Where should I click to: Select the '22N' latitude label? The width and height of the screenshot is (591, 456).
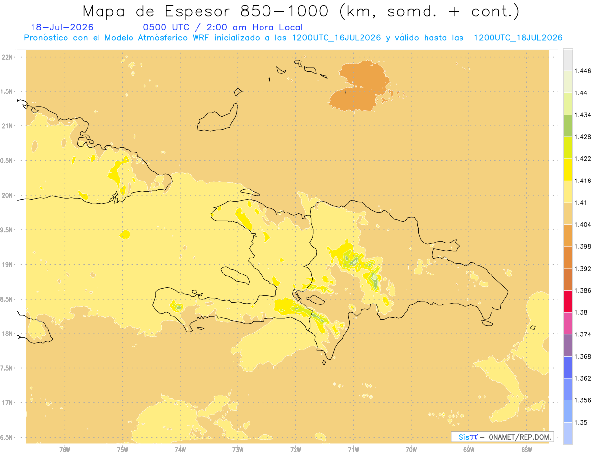pos(8,57)
